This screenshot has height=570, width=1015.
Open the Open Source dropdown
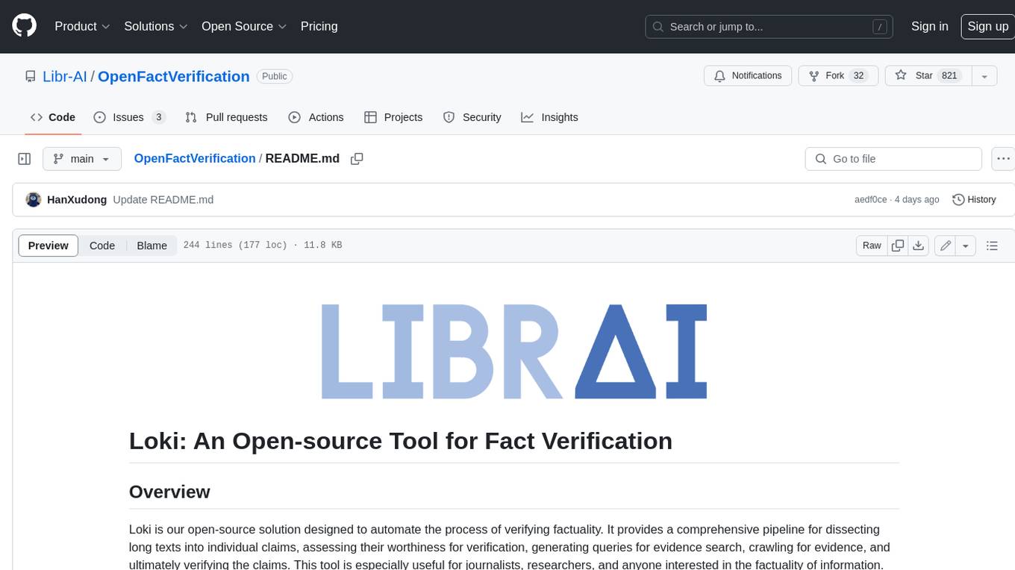(244, 26)
